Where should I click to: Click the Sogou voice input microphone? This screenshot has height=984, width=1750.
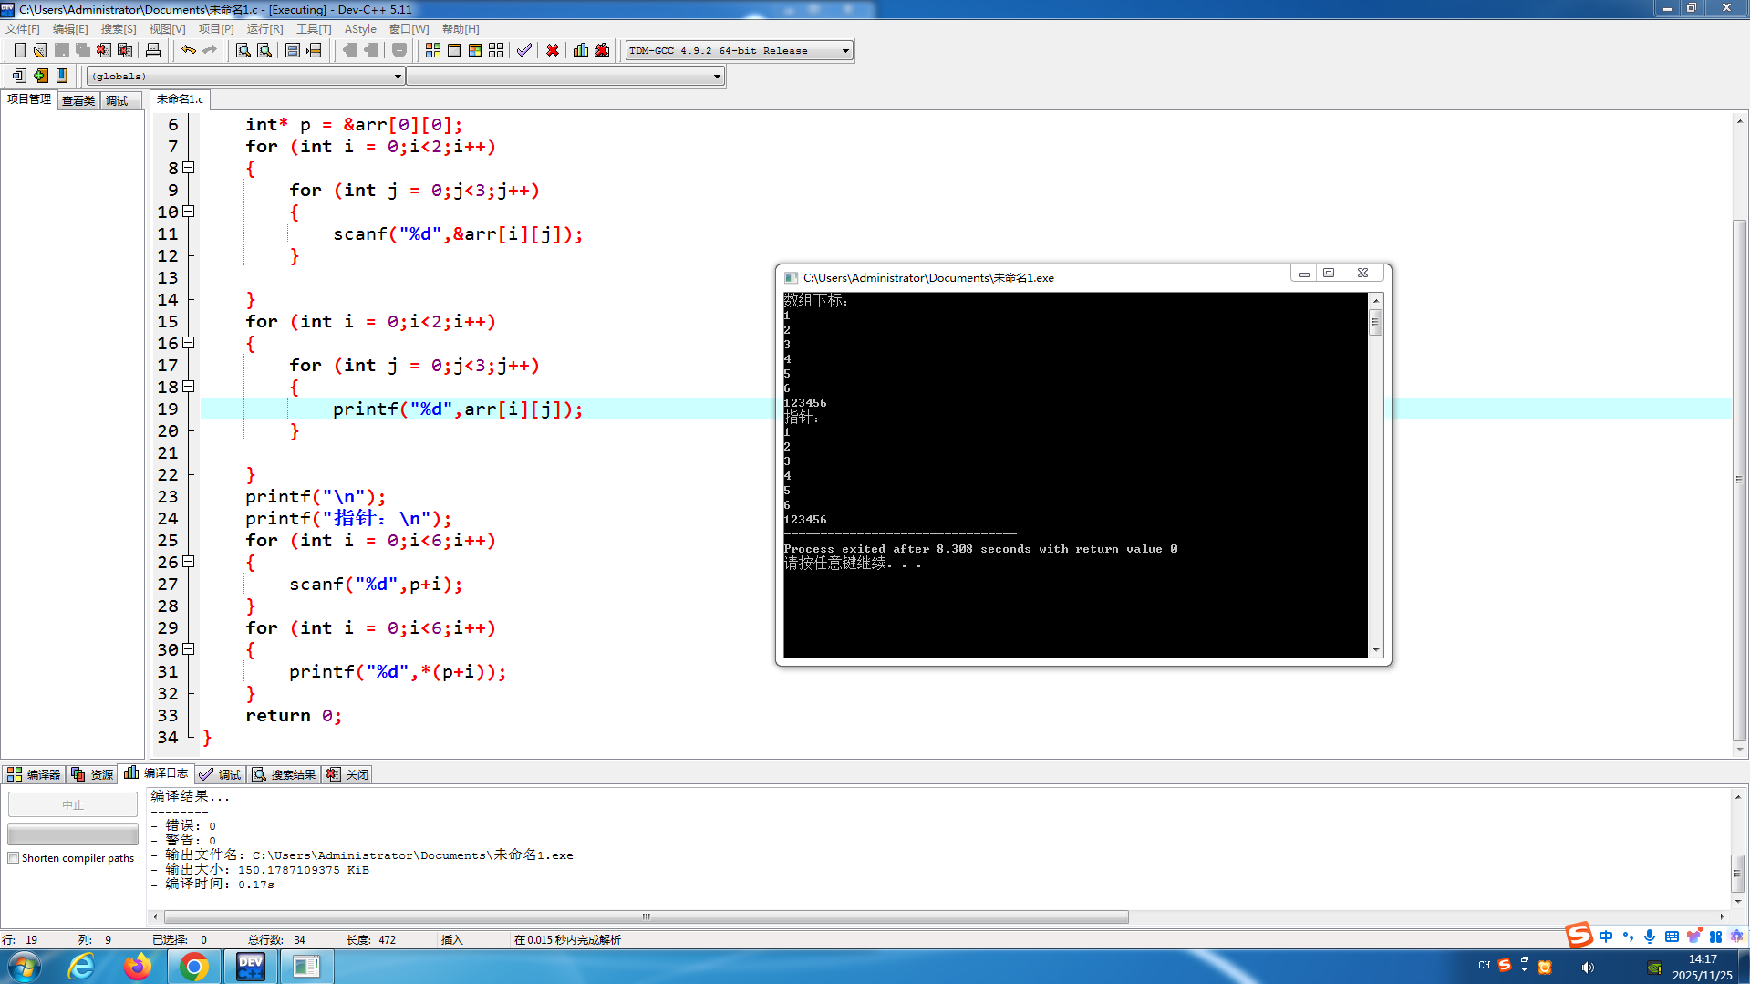click(1650, 937)
